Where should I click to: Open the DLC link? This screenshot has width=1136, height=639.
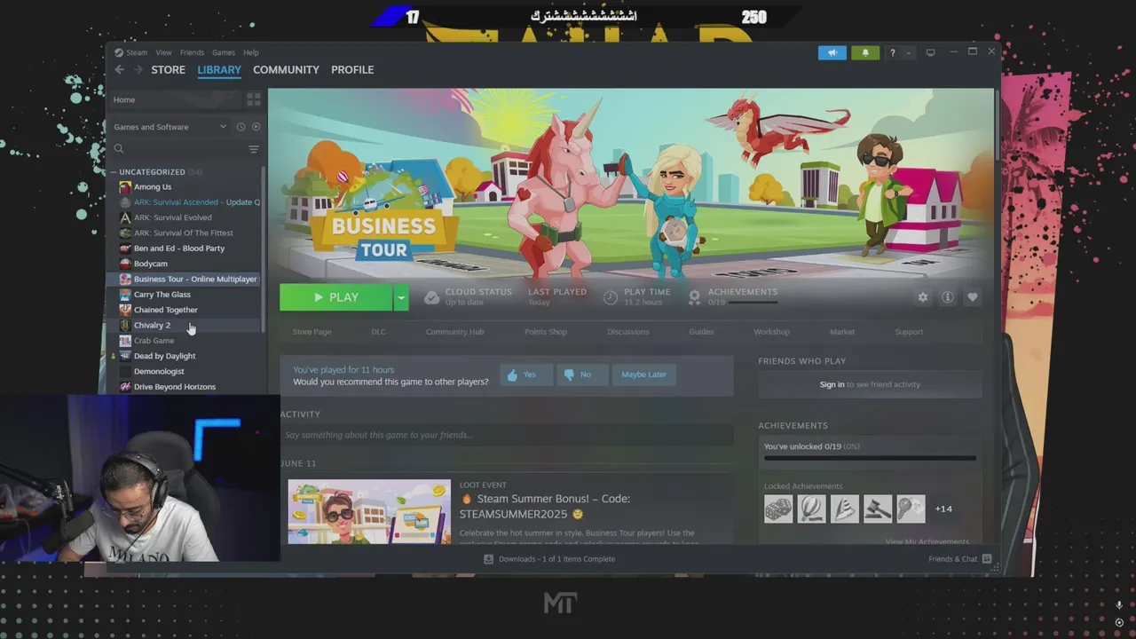378,332
